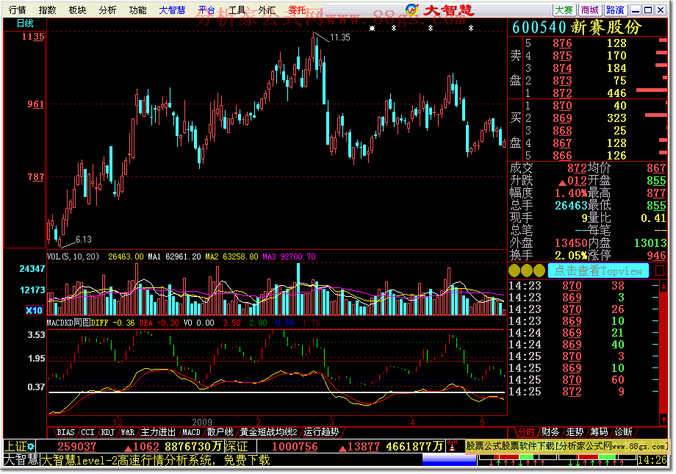The height and width of the screenshot is (474, 676).
Task: Open the 功能 menu
Action: point(137,10)
